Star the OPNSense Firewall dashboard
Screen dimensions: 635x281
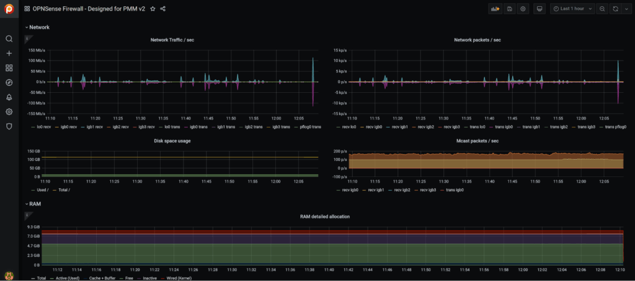tap(153, 9)
